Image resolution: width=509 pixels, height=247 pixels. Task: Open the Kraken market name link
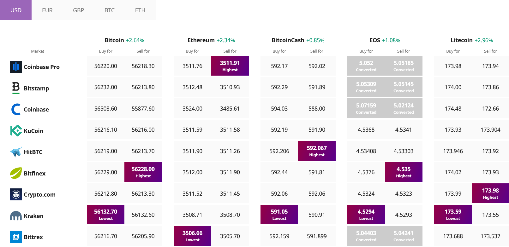click(x=34, y=216)
